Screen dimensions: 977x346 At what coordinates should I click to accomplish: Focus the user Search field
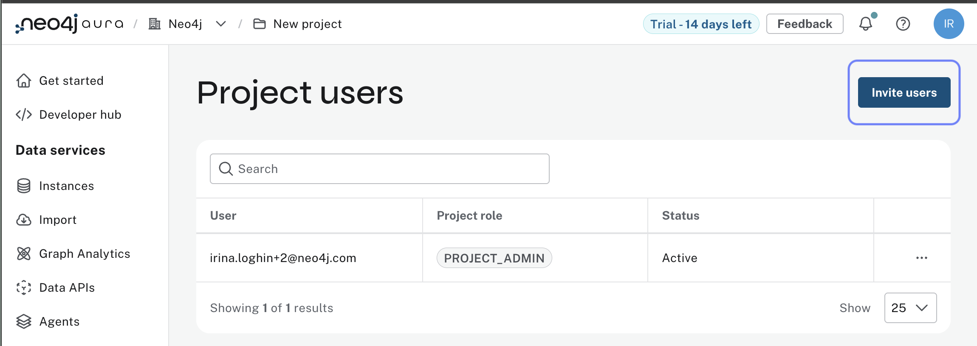(380, 169)
